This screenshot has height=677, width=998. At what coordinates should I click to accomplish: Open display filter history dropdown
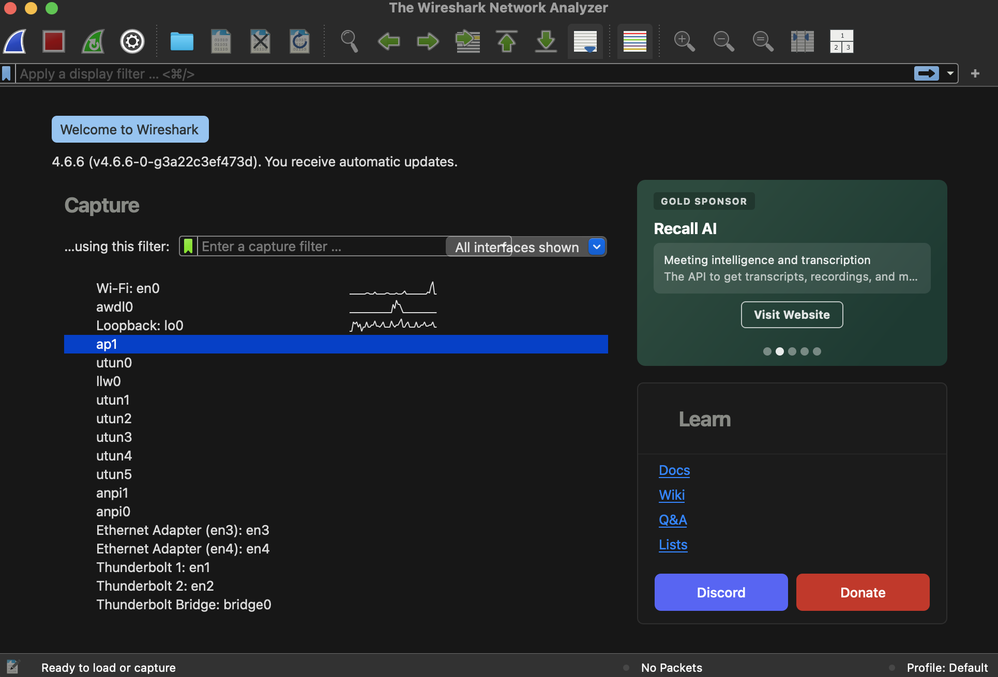tap(950, 73)
